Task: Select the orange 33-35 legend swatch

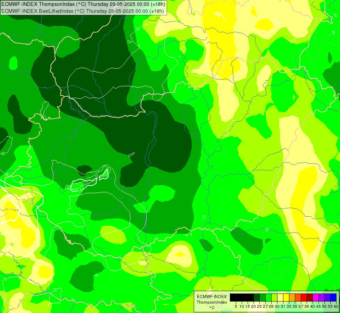Action: point(292,297)
